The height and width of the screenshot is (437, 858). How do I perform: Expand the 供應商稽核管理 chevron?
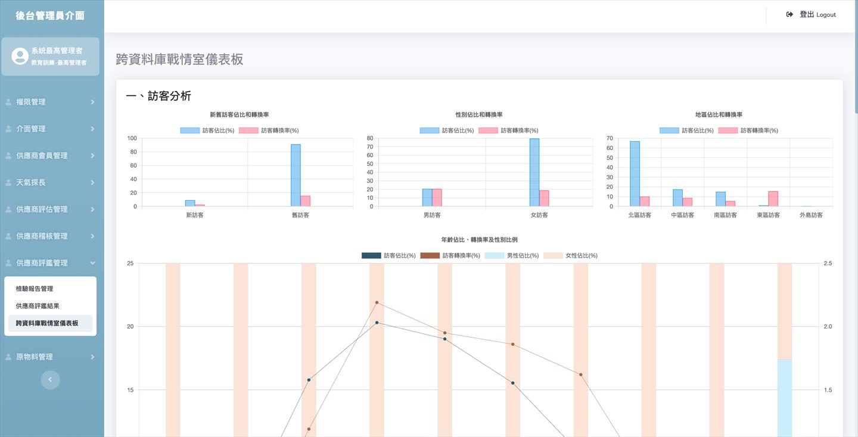[x=92, y=236]
